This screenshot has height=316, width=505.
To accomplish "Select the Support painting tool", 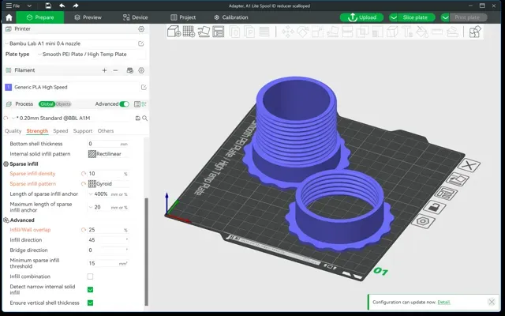I will point(377,32).
